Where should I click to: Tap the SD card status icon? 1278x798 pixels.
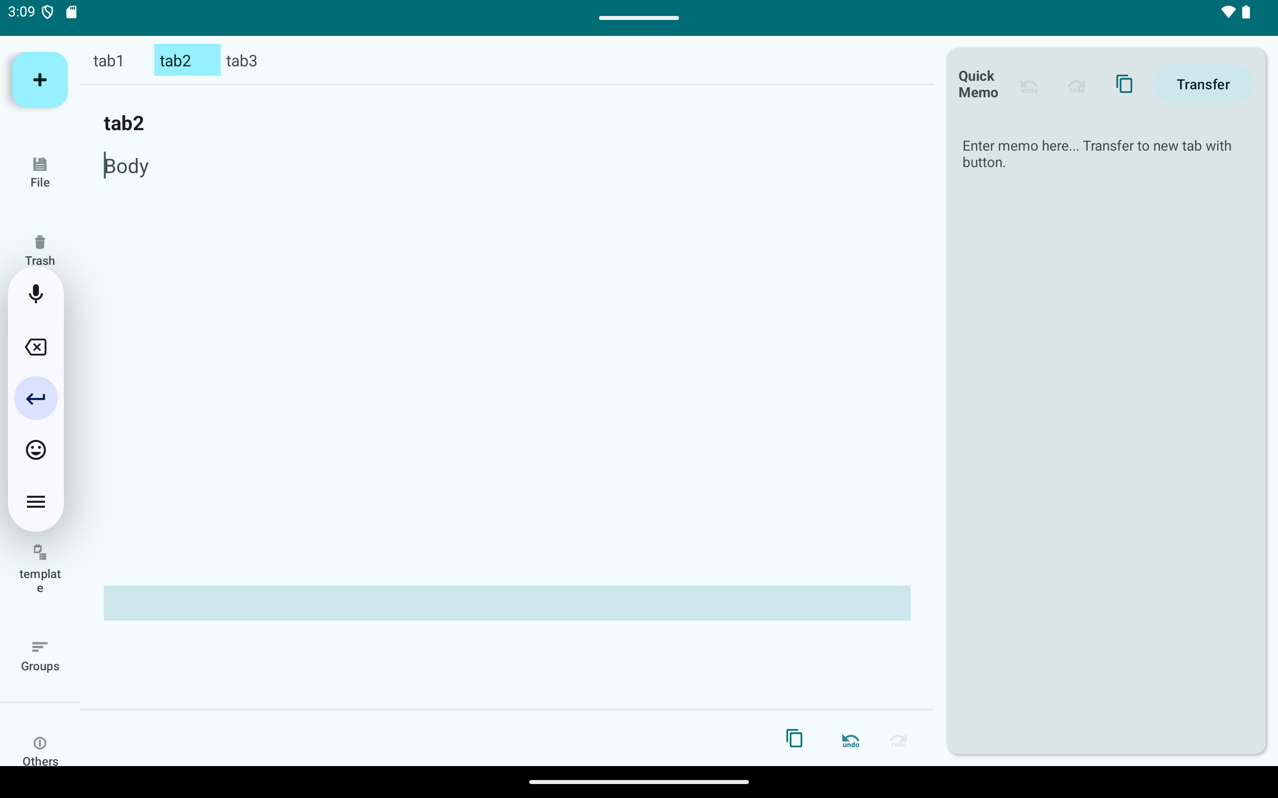[71, 11]
